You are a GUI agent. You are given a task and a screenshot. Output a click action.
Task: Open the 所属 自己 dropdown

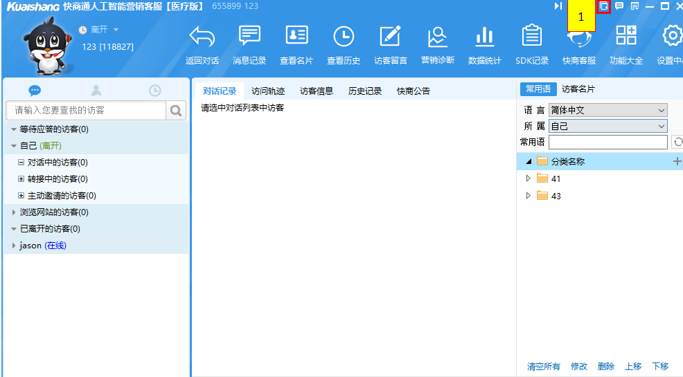click(x=607, y=126)
